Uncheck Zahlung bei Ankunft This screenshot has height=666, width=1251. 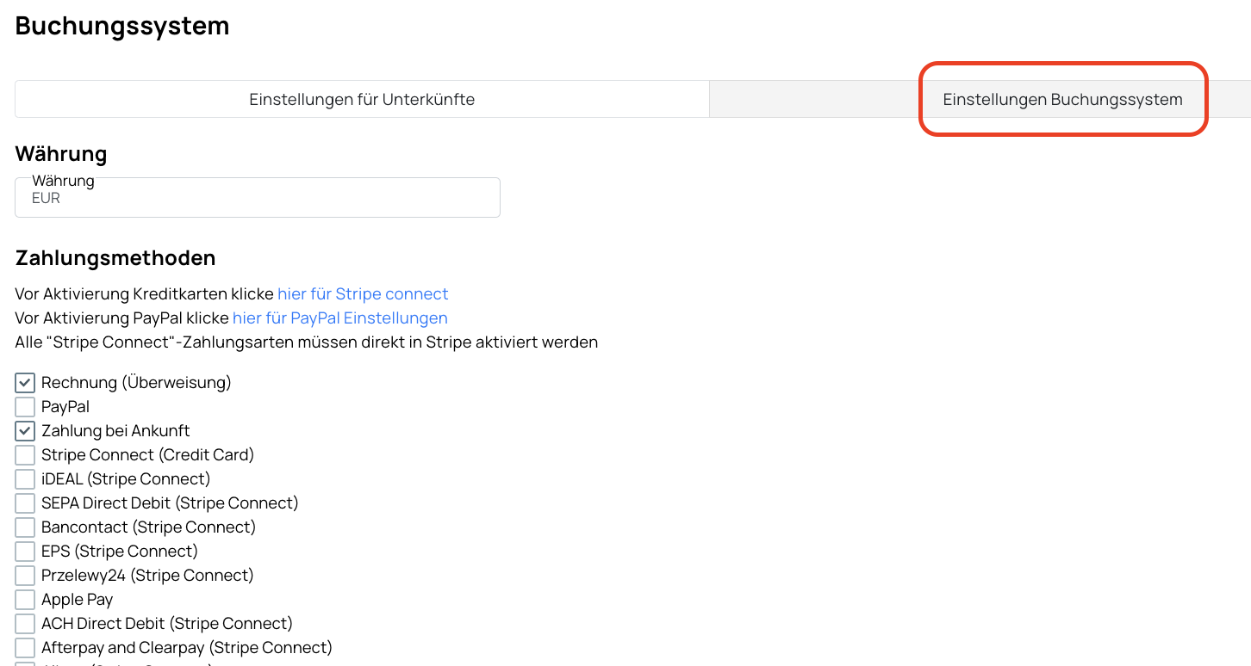tap(25, 431)
